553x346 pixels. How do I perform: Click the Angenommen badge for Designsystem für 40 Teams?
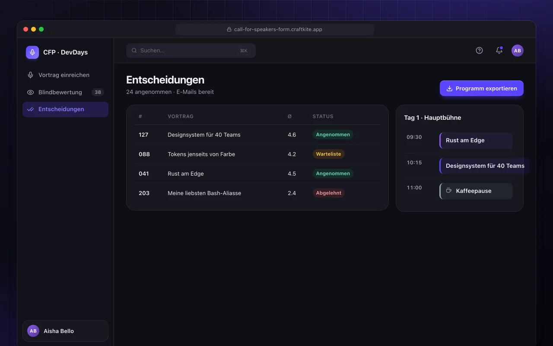333,135
